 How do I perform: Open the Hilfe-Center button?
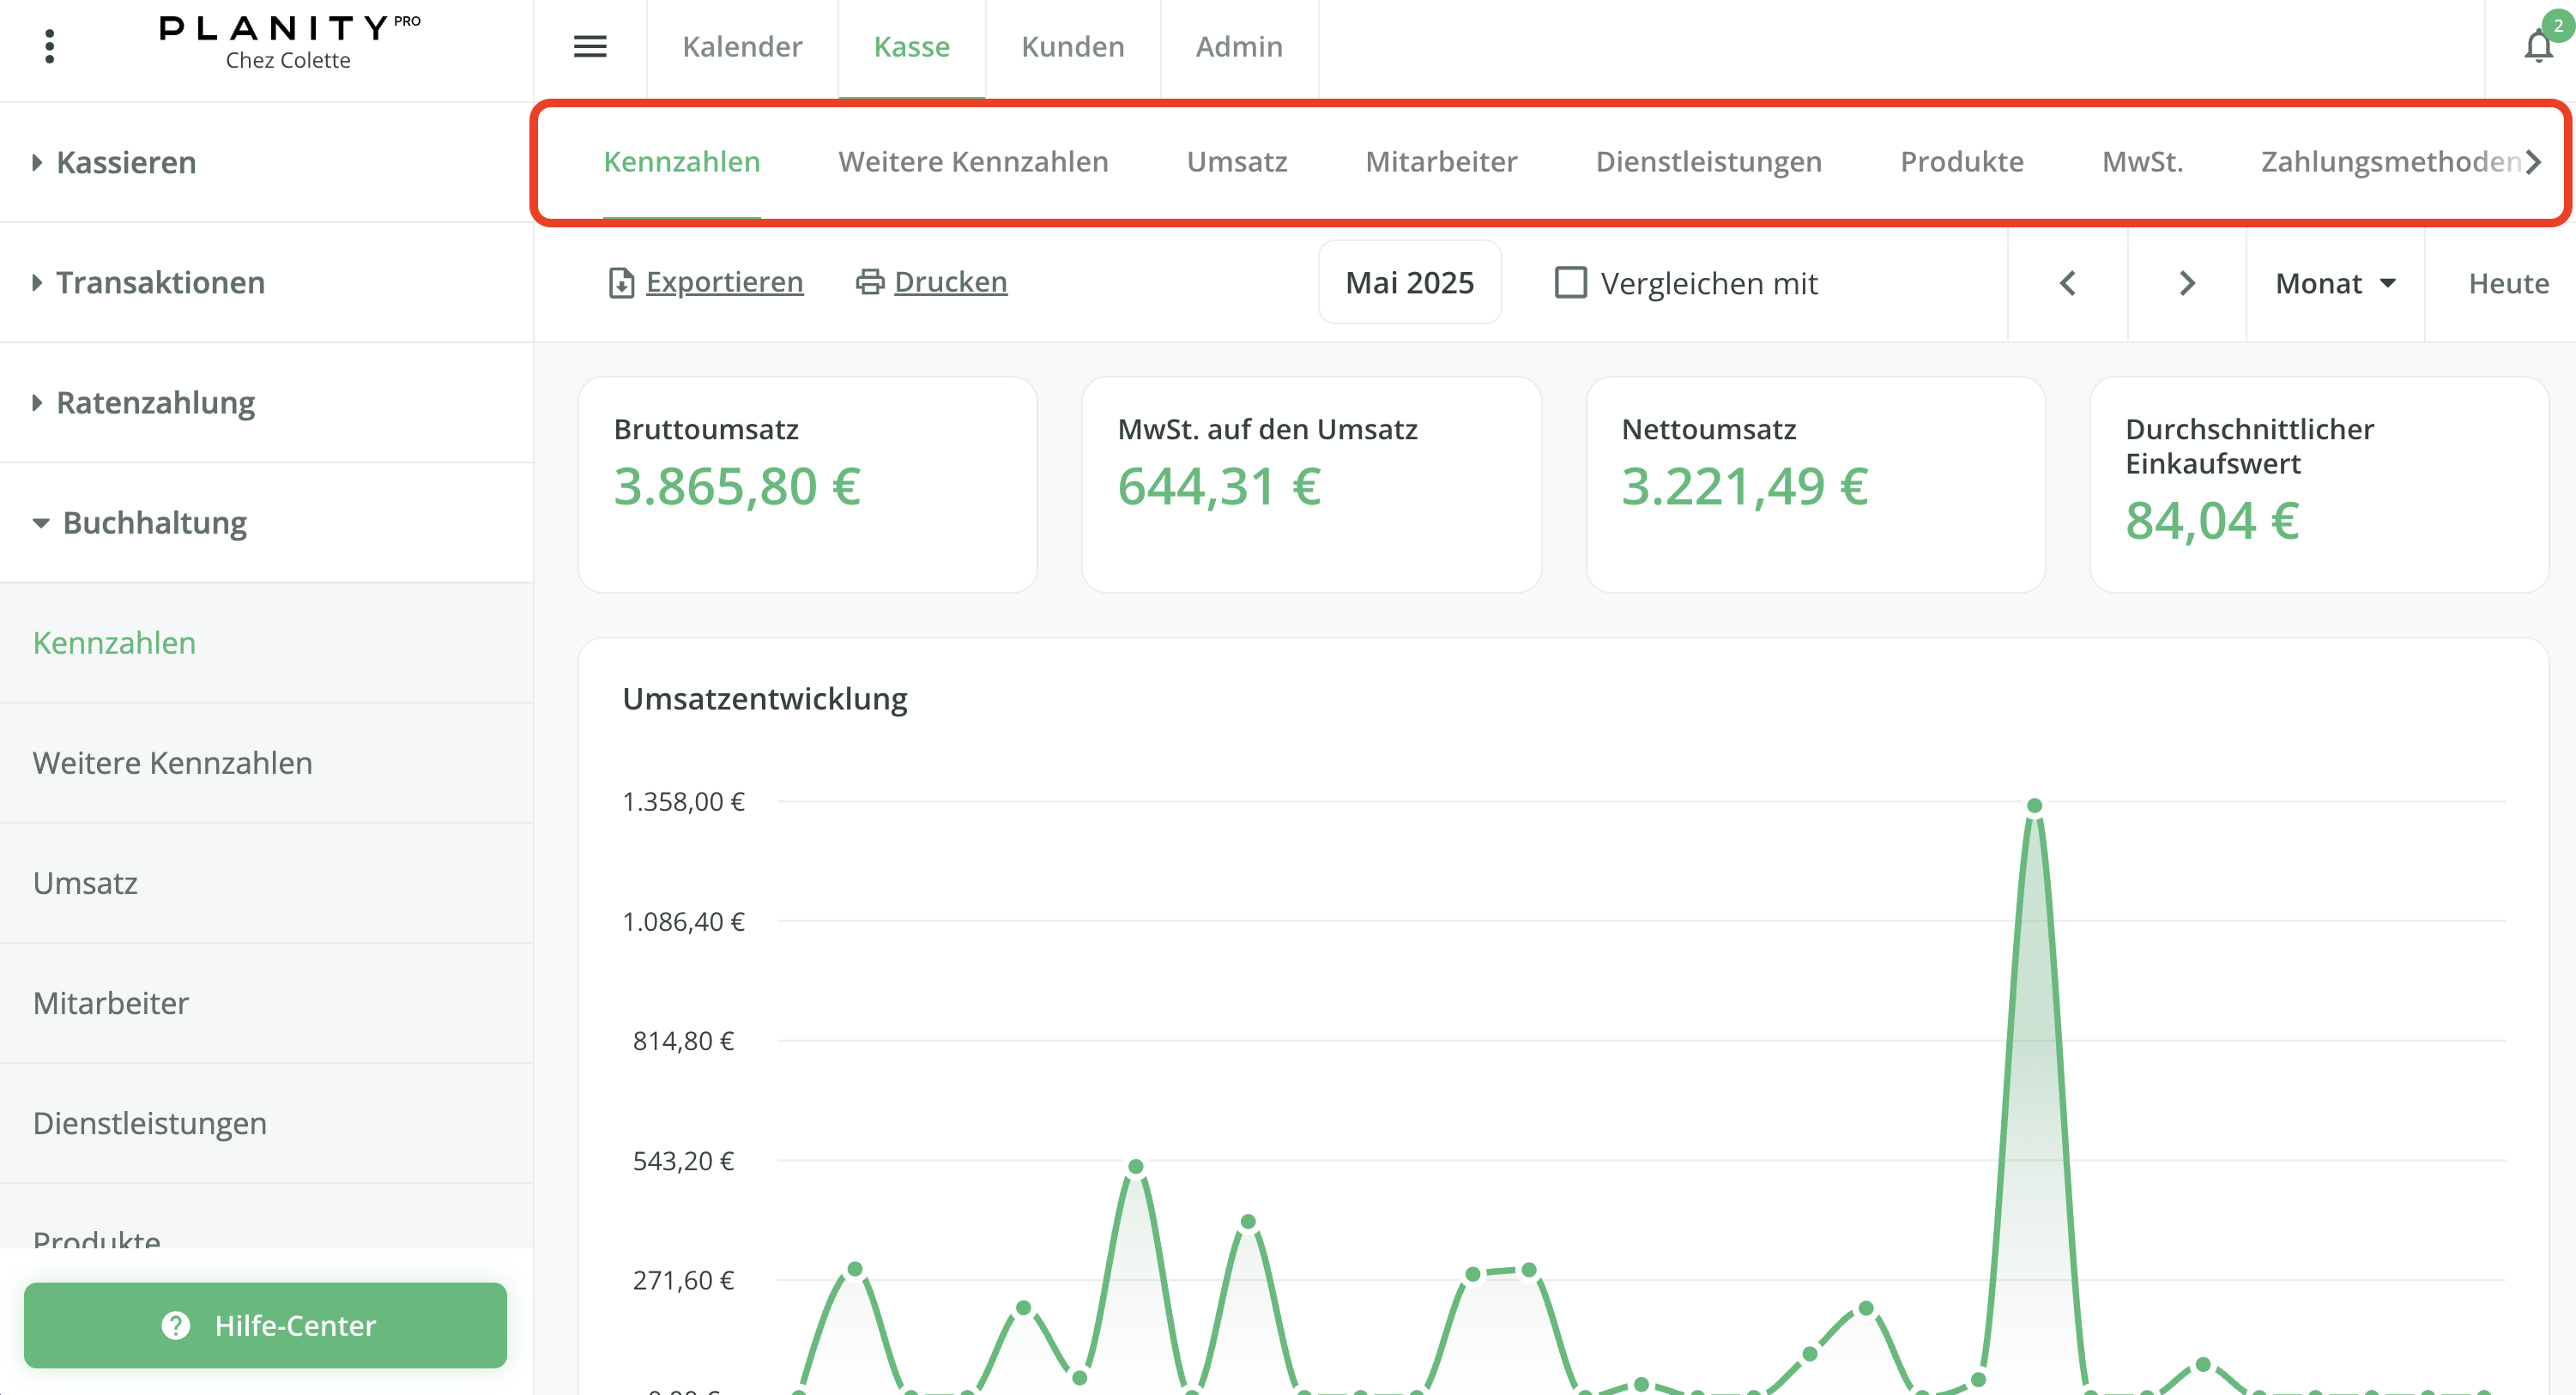[265, 1325]
